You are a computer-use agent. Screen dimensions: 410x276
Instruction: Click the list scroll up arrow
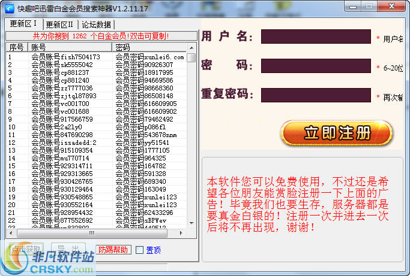click(x=191, y=48)
